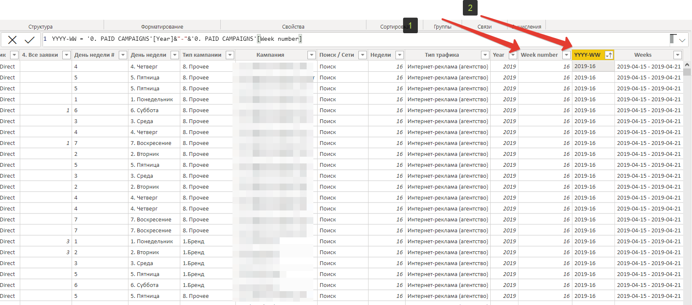692x305 pixels.
Task: Open the 'Кампания' column filter dropdown
Action: tap(312, 55)
